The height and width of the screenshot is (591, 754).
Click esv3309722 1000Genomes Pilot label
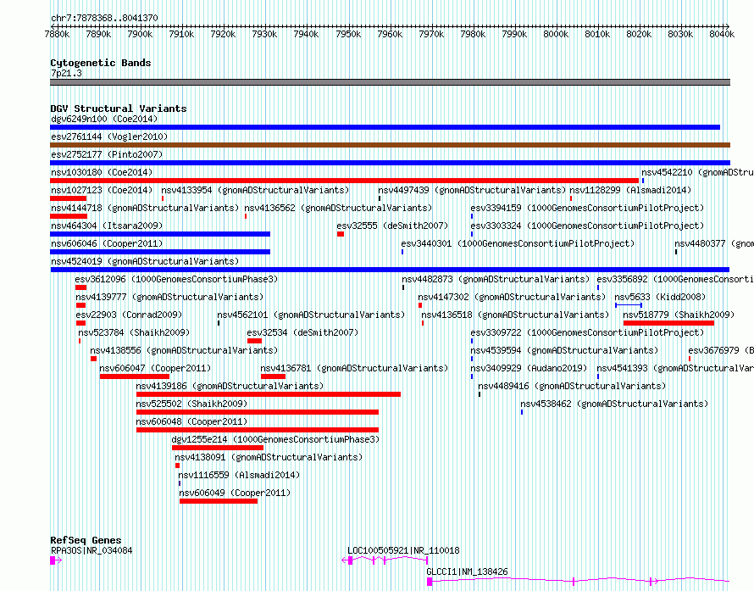(587, 332)
